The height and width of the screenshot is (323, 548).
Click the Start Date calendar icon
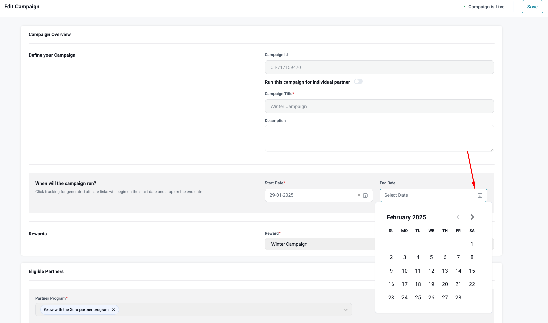[x=365, y=195]
